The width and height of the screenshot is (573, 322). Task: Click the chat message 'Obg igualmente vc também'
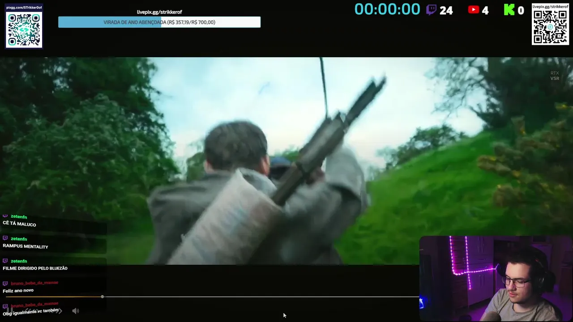point(31,312)
